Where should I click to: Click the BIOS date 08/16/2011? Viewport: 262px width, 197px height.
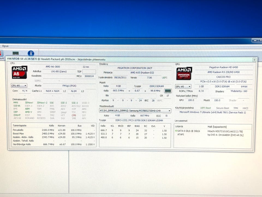click(x=120, y=77)
